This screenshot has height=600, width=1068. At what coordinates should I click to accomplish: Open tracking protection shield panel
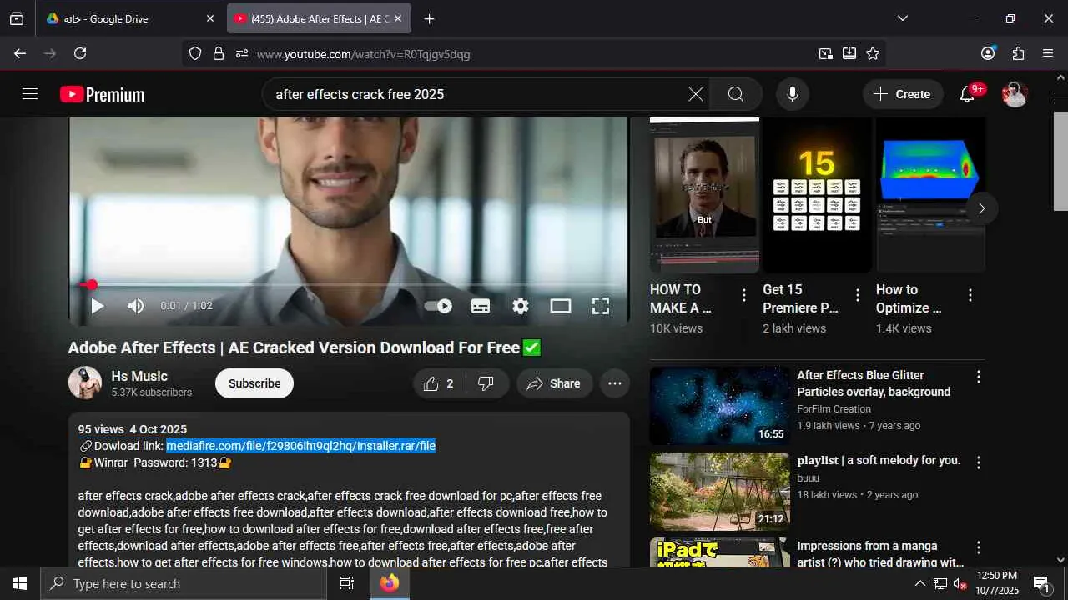195,53
